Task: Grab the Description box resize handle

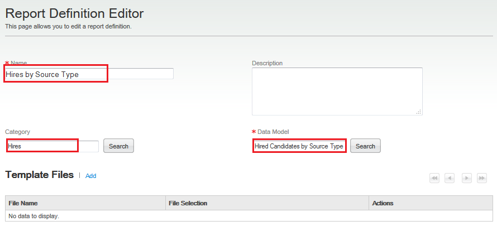Action: click(x=419, y=112)
